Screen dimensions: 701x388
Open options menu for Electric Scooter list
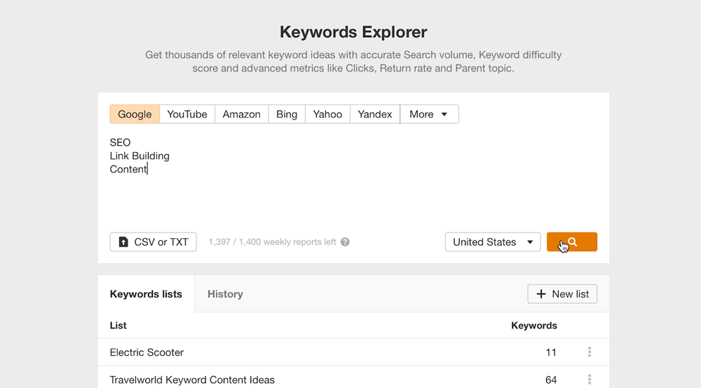(x=590, y=352)
